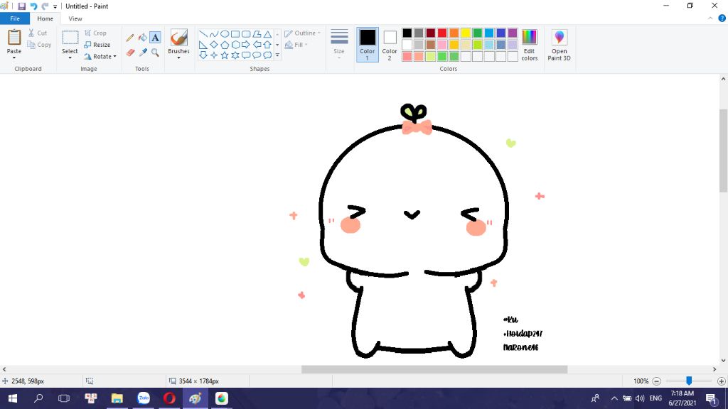
Task: Expand the Shapes gallery More arrow
Action: tap(277, 55)
